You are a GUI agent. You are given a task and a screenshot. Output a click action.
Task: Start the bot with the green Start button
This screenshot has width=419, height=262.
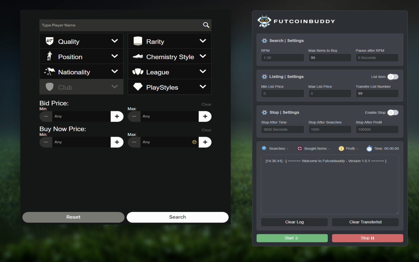pos(292,238)
